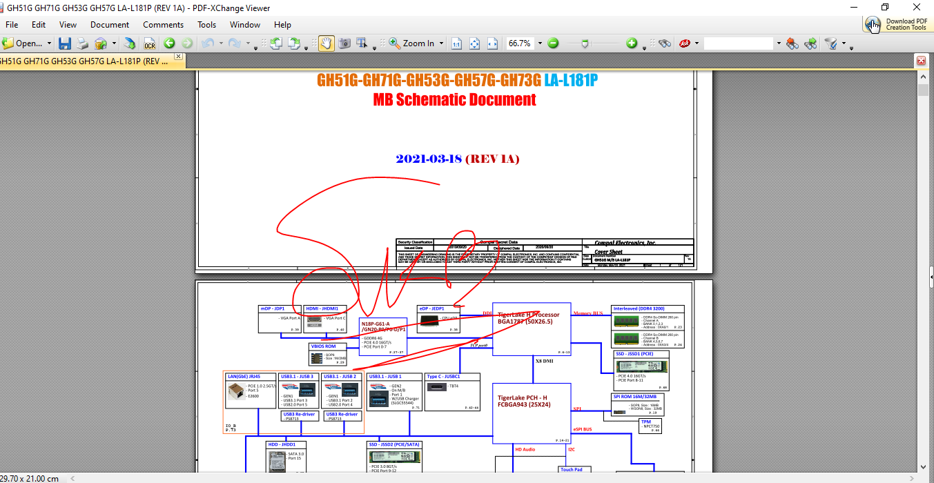Find next match binoculars icon
This screenshot has width=934, height=483.
(810, 43)
